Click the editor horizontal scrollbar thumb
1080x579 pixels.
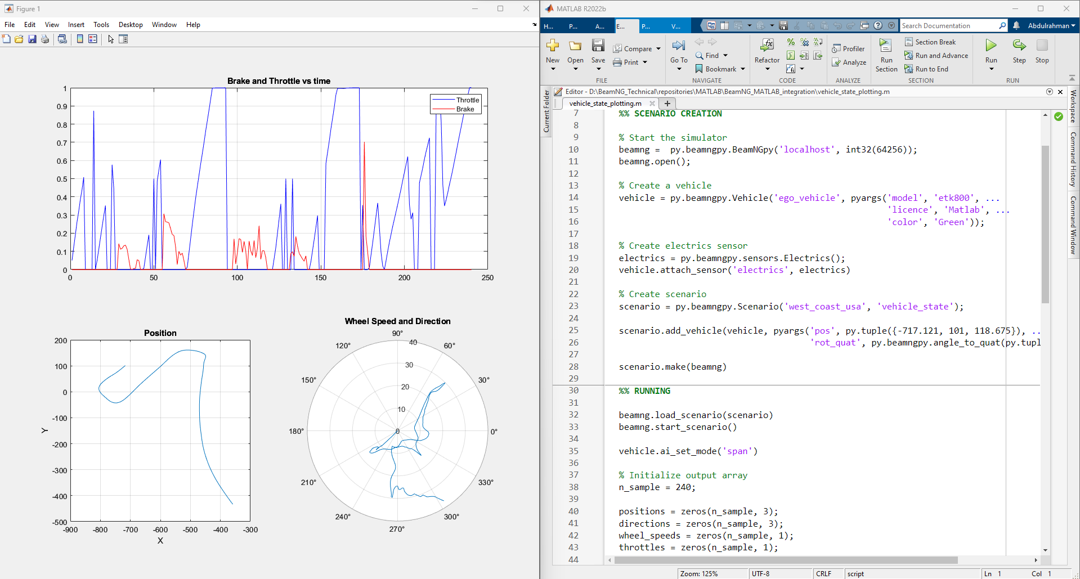coord(786,560)
